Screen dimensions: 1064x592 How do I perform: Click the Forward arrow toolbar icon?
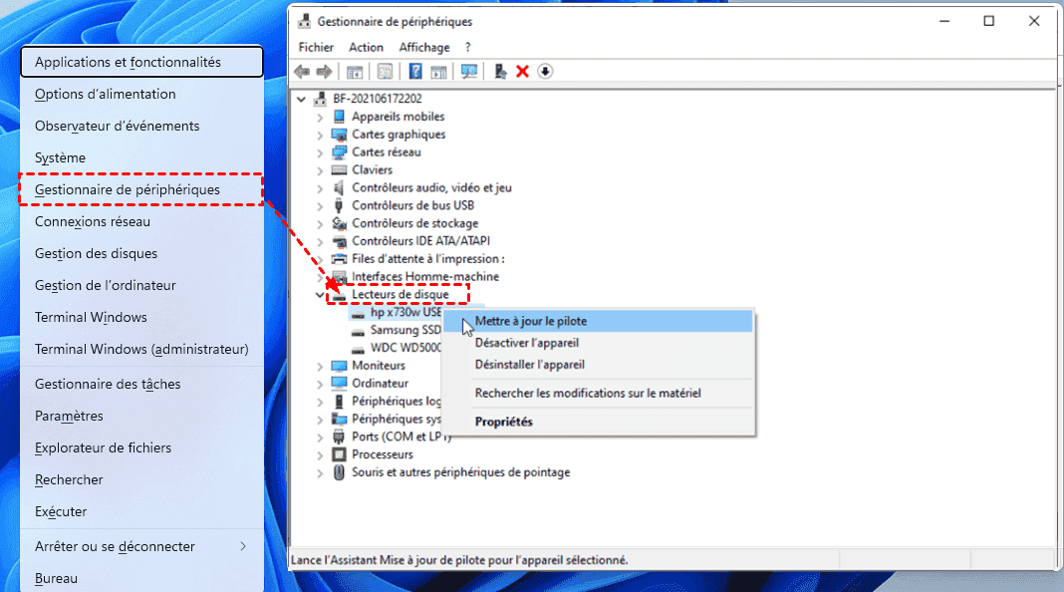325,72
